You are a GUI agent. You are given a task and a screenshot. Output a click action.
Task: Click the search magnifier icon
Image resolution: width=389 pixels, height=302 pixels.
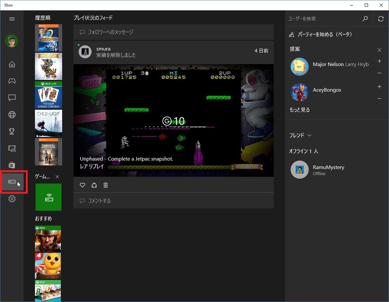coord(365,19)
